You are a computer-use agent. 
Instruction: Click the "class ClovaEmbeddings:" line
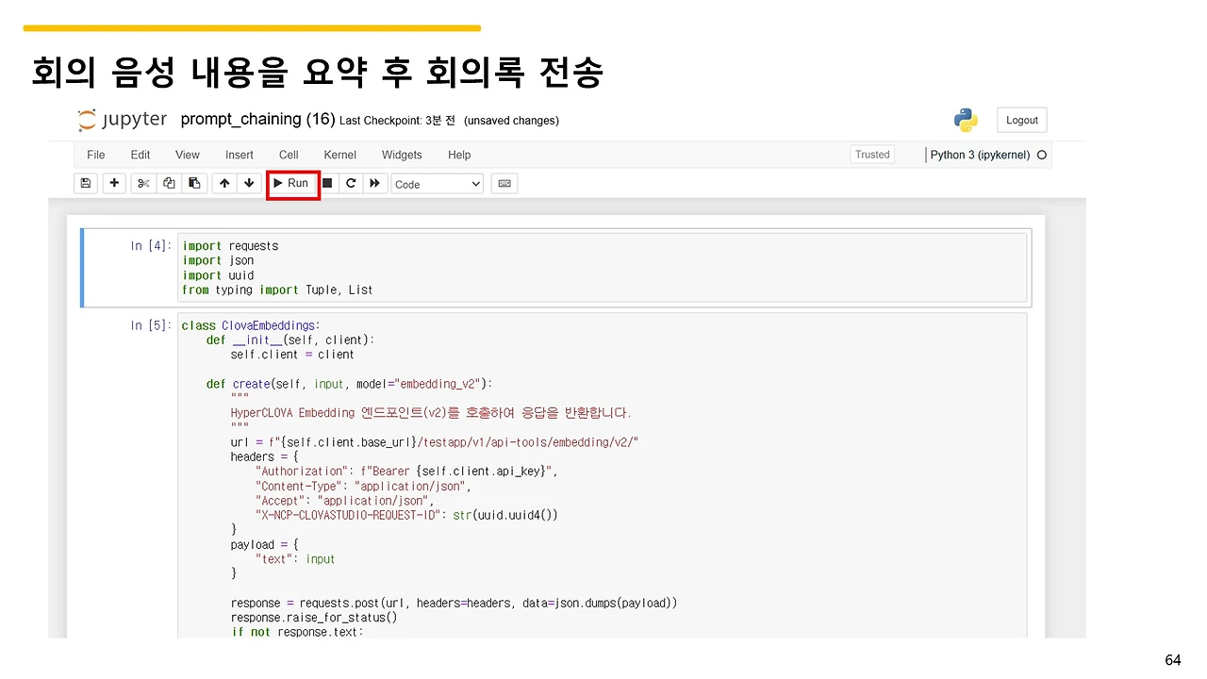pyautogui.click(x=251, y=325)
